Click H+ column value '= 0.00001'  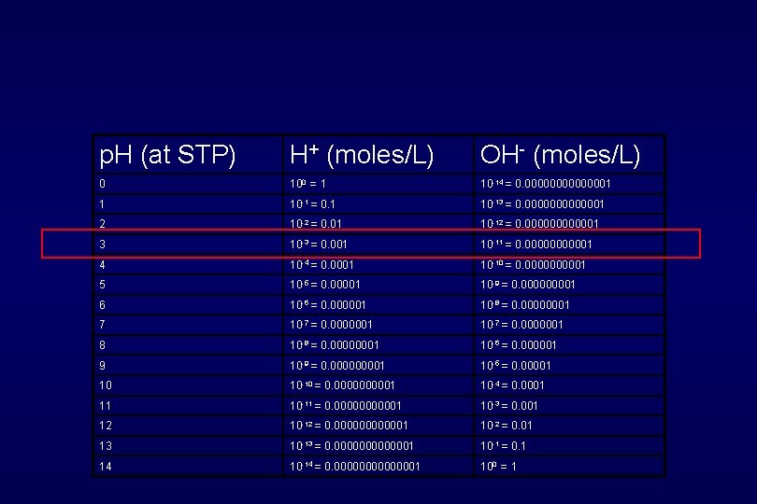pos(325,285)
